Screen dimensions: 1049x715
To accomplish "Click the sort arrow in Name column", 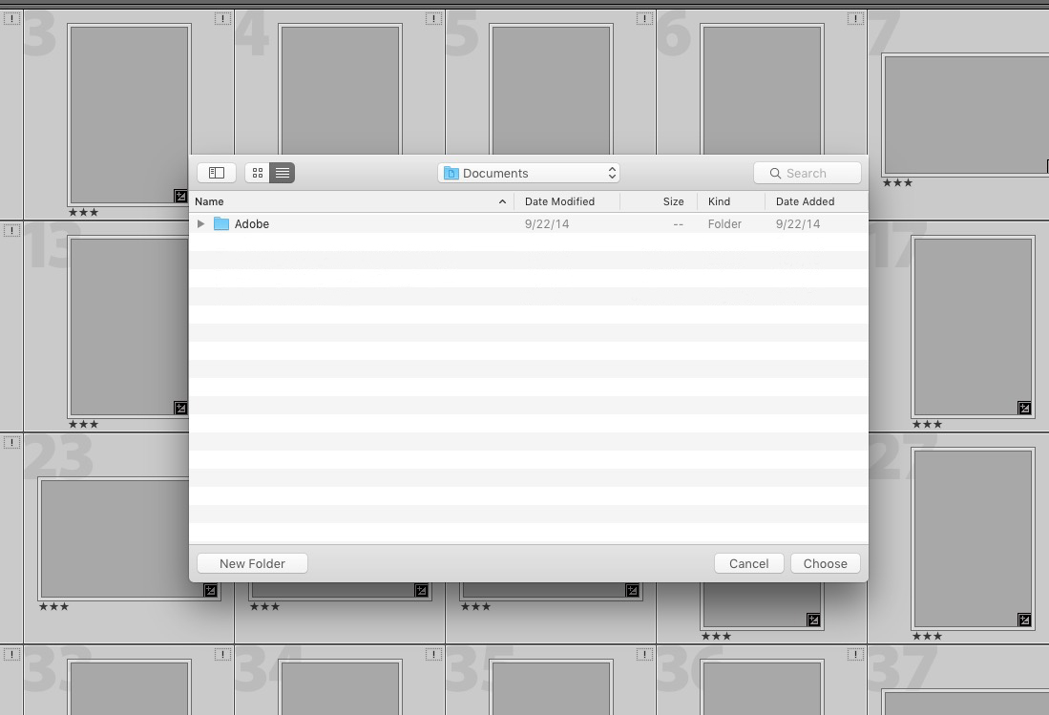I will click(x=502, y=201).
